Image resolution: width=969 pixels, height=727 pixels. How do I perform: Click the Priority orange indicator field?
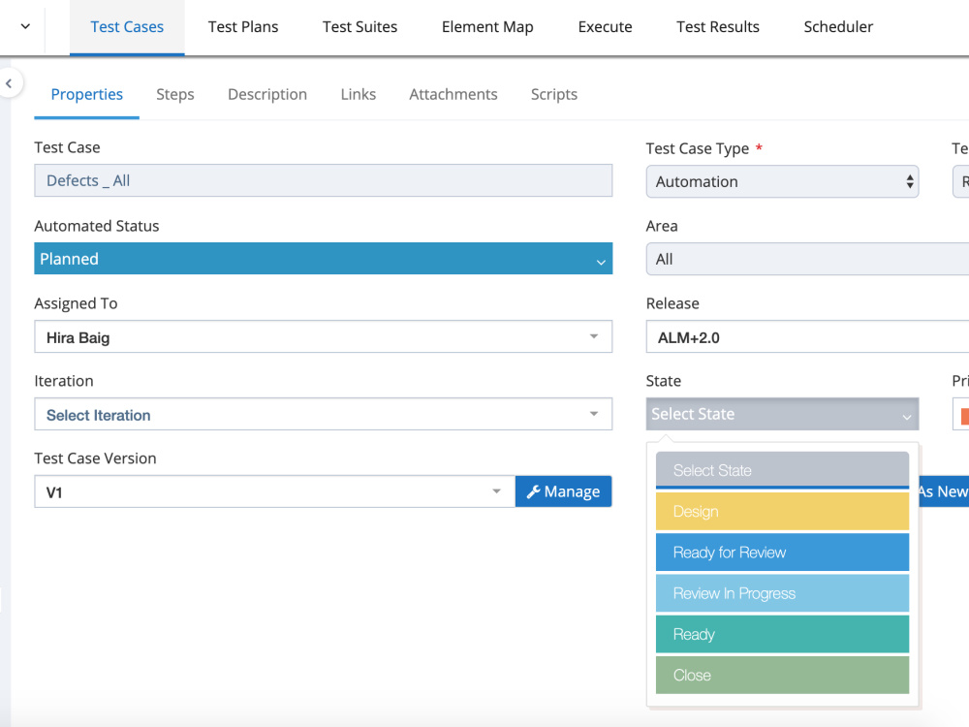(961, 414)
